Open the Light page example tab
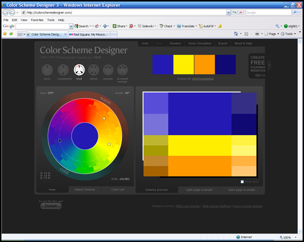This screenshot has width=304, height=242. click(199, 190)
